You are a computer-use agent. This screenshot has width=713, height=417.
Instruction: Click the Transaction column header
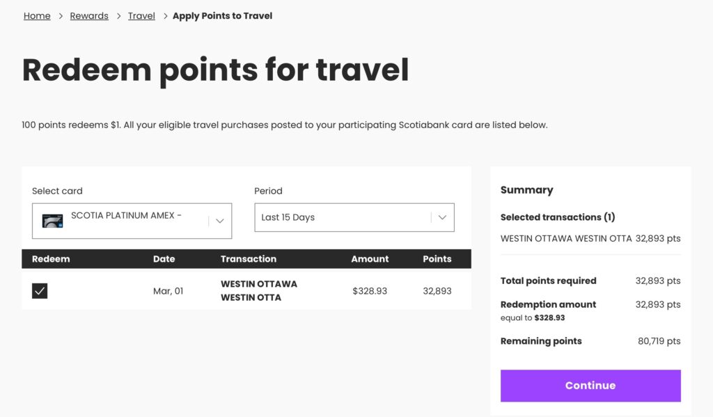click(x=249, y=259)
